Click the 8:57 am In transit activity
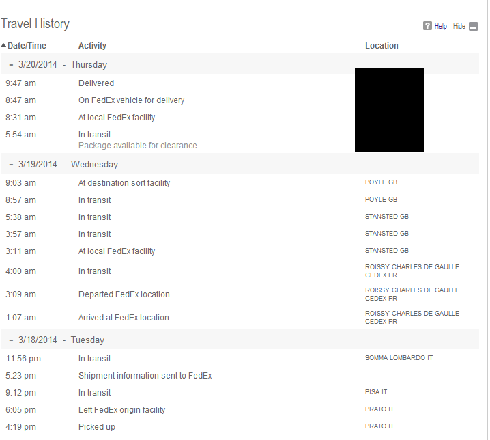The width and height of the screenshot is (490, 440). (94, 200)
